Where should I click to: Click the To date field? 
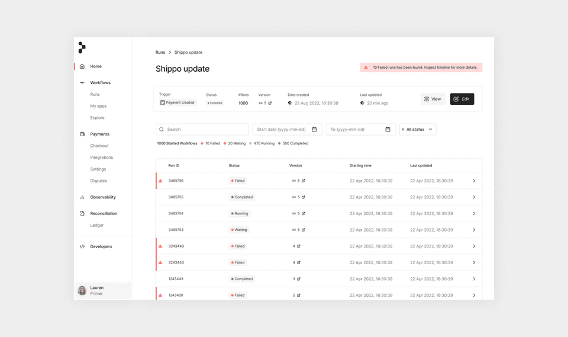pyautogui.click(x=361, y=130)
